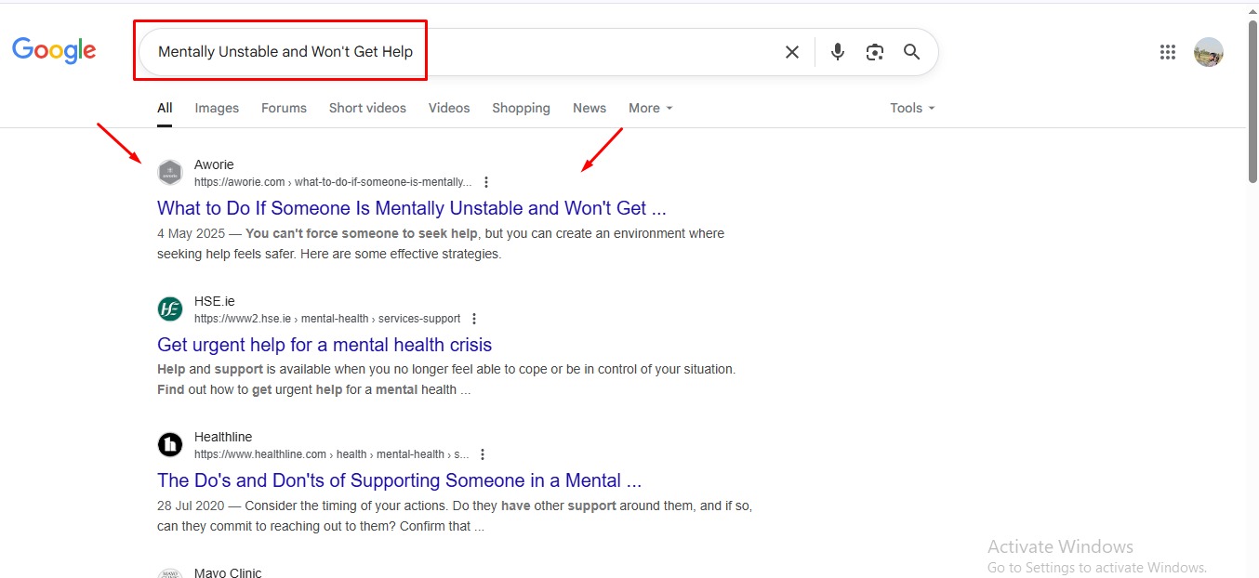
Task: Open Google Lens image search icon
Action: pyautogui.click(x=874, y=52)
